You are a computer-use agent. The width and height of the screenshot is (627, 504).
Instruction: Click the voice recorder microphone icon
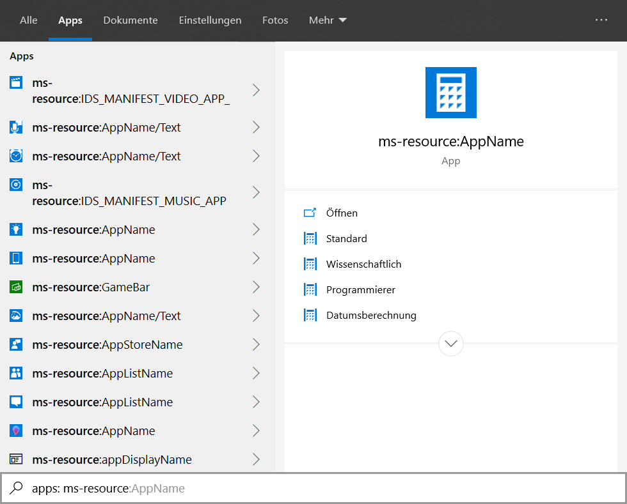tap(16, 127)
